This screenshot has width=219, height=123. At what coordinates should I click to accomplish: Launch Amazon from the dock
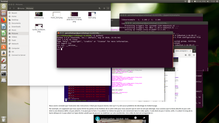(4, 53)
